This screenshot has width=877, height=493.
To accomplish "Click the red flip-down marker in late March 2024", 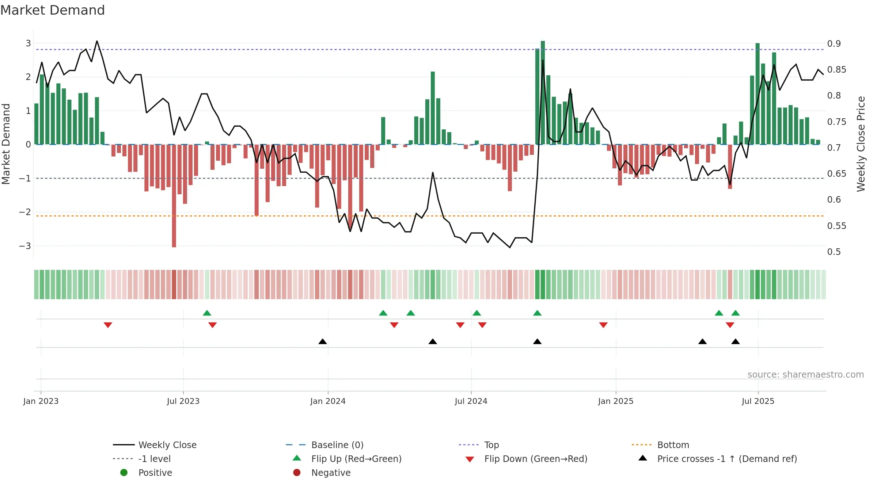I will click(394, 325).
